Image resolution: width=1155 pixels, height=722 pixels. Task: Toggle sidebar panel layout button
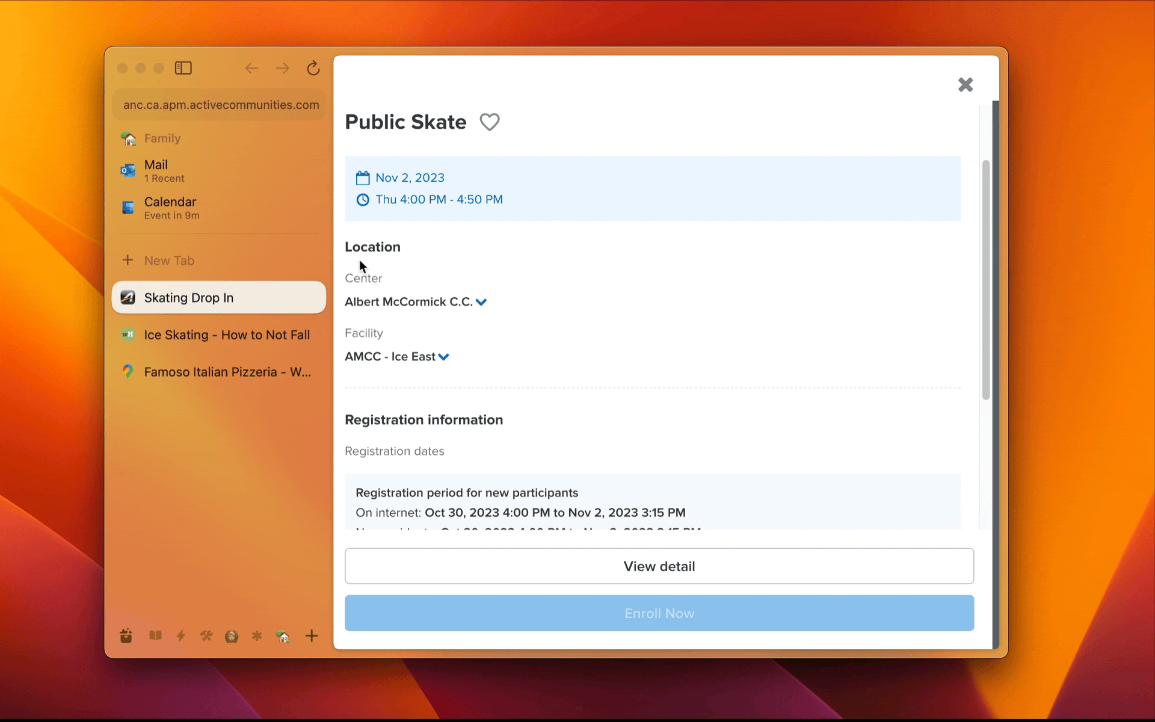point(182,67)
